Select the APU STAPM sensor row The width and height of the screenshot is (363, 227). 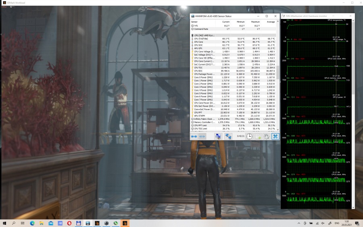point(233,116)
